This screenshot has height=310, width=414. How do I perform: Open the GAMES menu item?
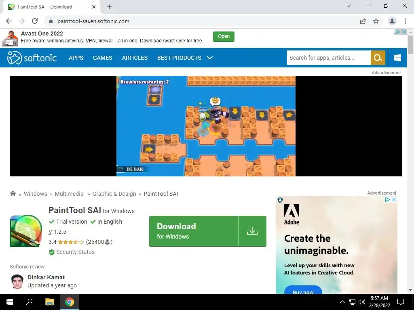point(102,58)
